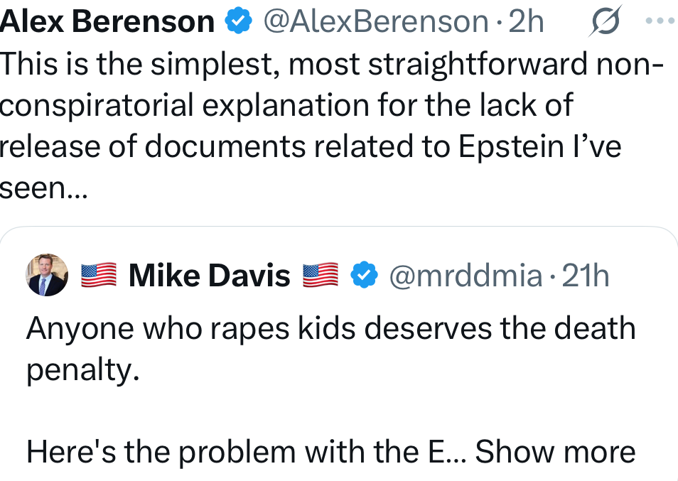Click the @mrddmia handle
The image size is (678, 481).
click(466, 276)
